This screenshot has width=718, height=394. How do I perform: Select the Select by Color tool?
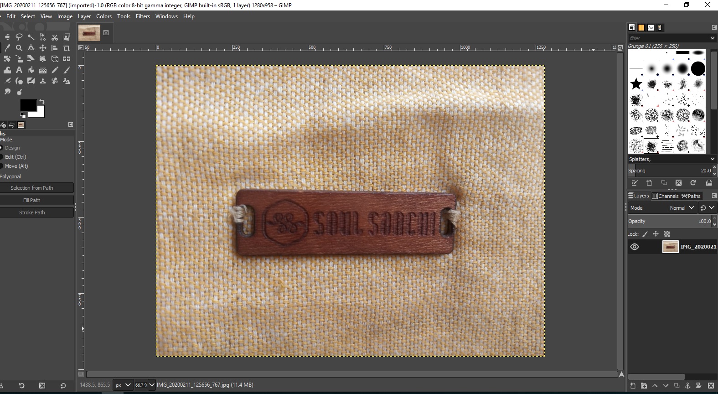point(43,37)
